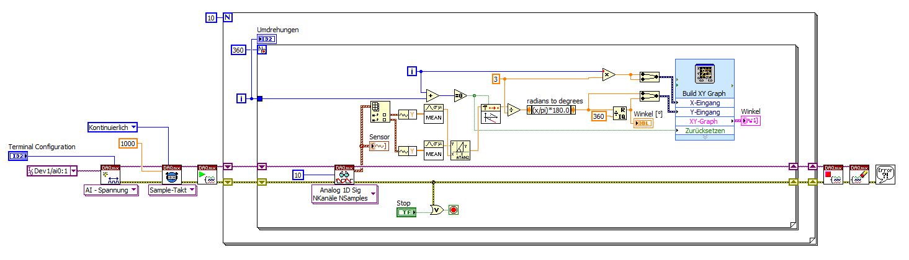This screenshot has width=909, height=260.
Task: Select the DAQmx Start Task VI
Action: (207, 175)
